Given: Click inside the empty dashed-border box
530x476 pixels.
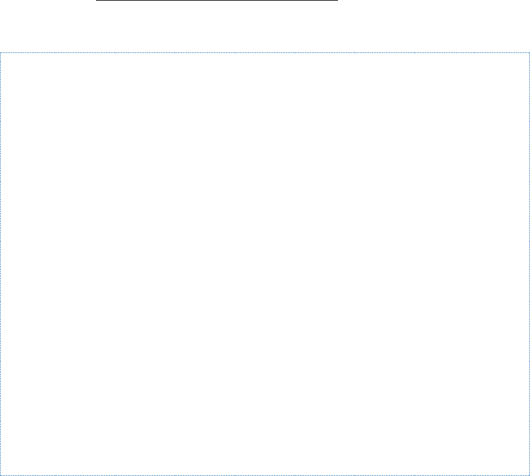Looking at the screenshot, I should (265, 262).
